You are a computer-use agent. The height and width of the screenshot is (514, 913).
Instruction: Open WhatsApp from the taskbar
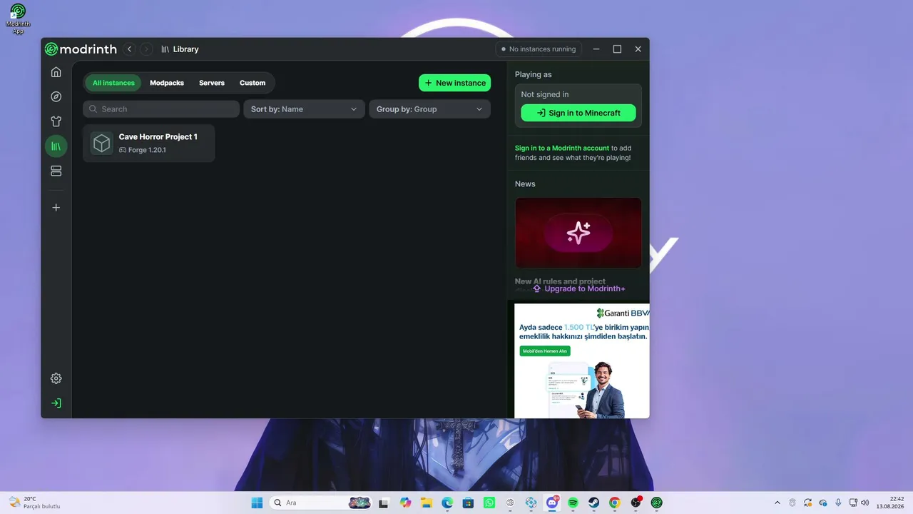click(489, 503)
